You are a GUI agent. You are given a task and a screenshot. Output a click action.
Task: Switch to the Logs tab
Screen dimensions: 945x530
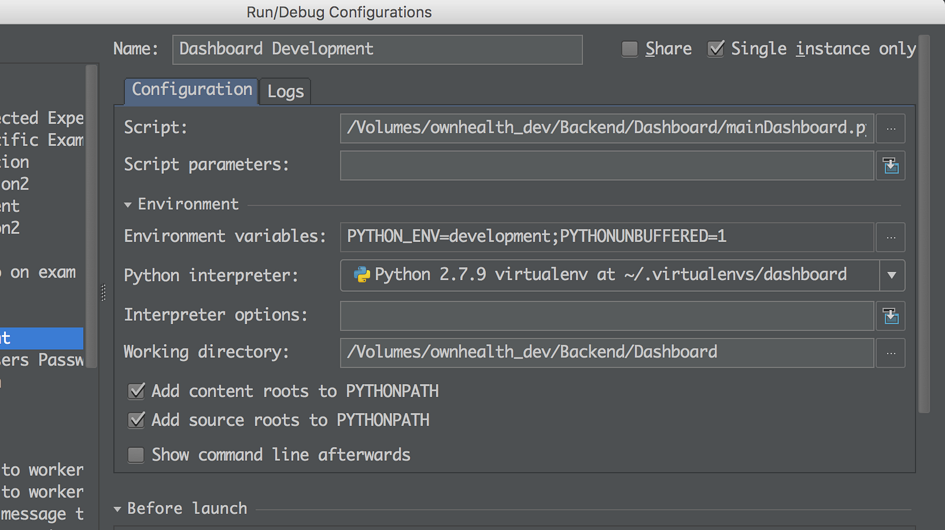click(285, 92)
